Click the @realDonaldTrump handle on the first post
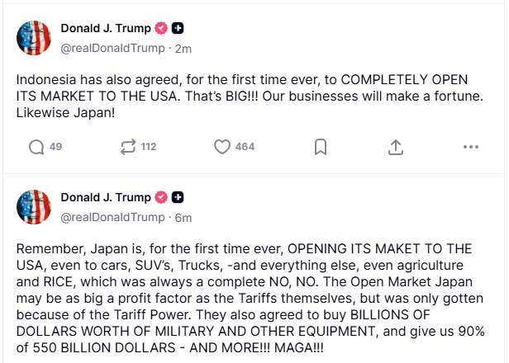 tap(112, 48)
